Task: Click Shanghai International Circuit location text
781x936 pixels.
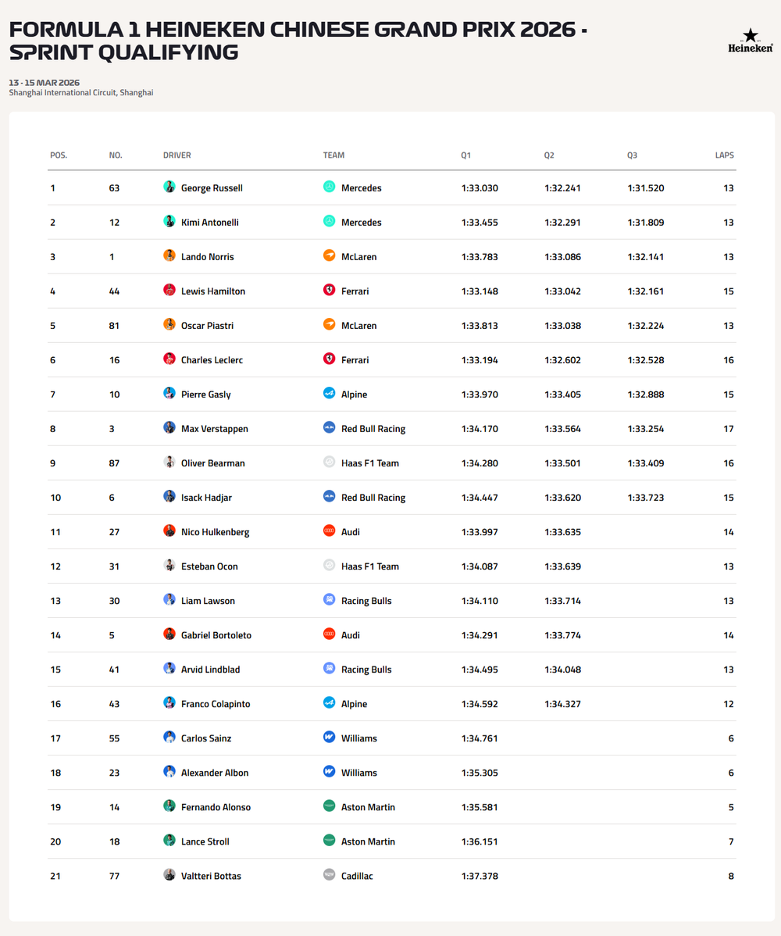Action: tap(81, 92)
